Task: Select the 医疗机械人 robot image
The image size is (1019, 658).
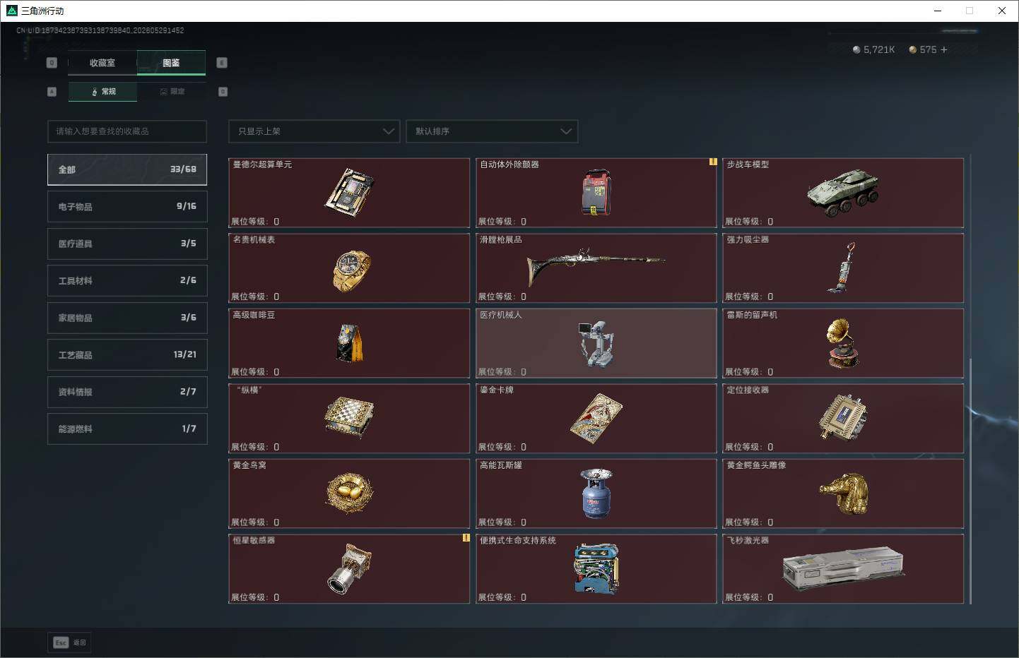Action: (596, 344)
